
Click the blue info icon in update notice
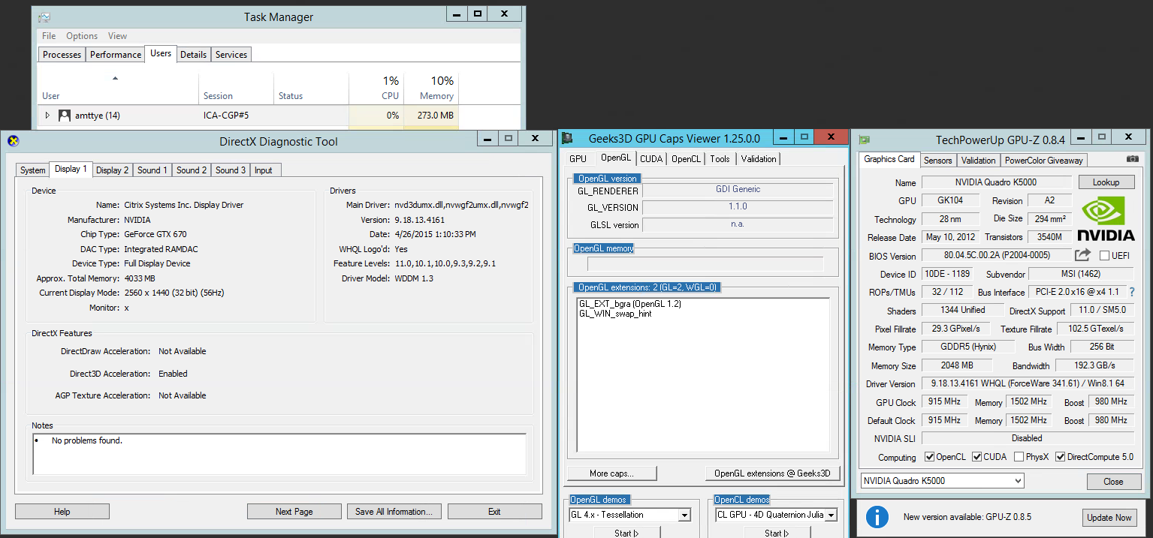877,516
